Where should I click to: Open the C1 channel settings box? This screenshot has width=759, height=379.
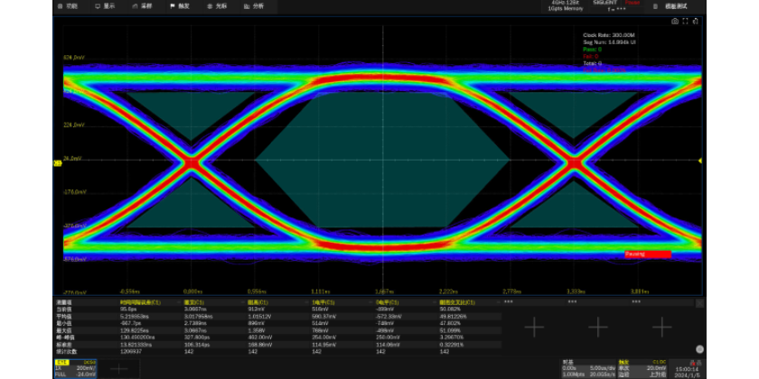tap(77, 368)
